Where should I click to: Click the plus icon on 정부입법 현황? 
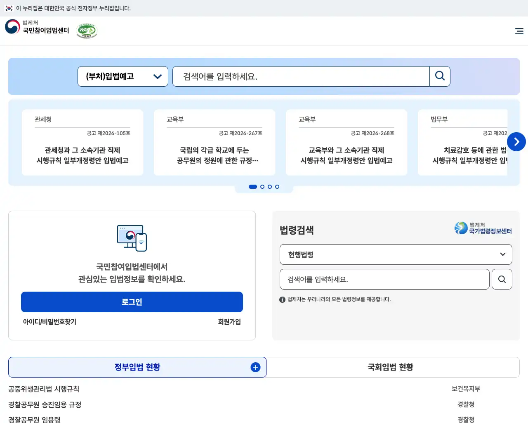(x=256, y=367)
